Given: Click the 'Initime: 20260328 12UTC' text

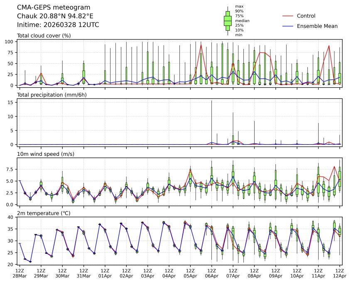Looking at the screenshot, I should (58, 25).
